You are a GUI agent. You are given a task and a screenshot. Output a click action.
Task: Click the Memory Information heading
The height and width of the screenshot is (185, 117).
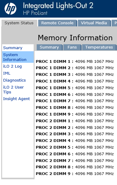coord(75,38)
